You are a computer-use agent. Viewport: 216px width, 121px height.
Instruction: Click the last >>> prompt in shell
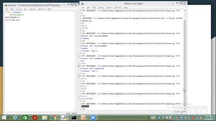[x=83, y=109]
